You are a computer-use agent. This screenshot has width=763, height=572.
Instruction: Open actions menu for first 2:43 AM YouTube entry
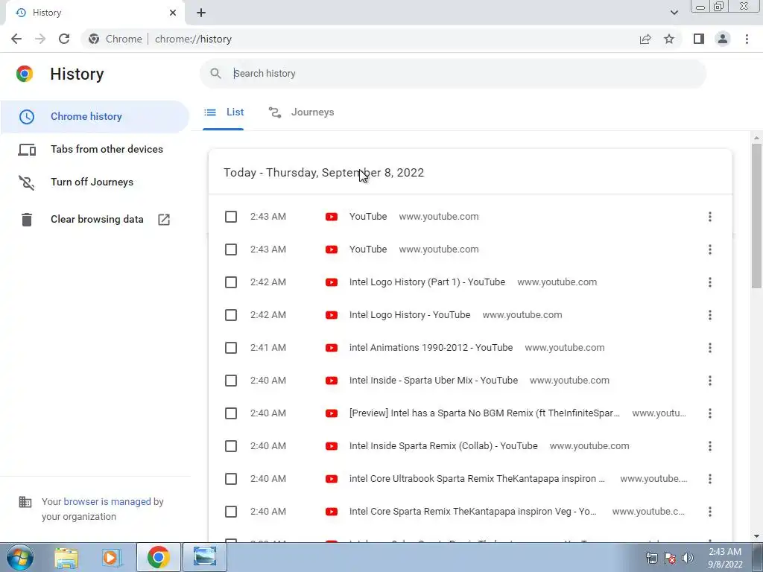click(710, 217)
